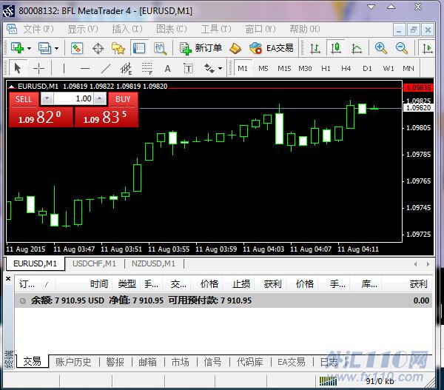Viewport: 444px width, 390px height.
Task: Open the 账户历史 account history tab
Action: tap(73, 362)
